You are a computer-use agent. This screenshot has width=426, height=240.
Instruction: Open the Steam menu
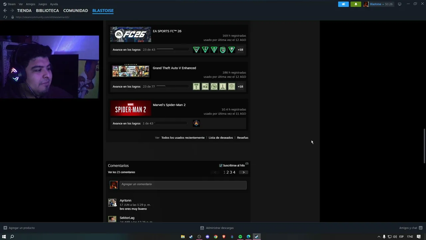pyautogui.click(x=12, y=4)
